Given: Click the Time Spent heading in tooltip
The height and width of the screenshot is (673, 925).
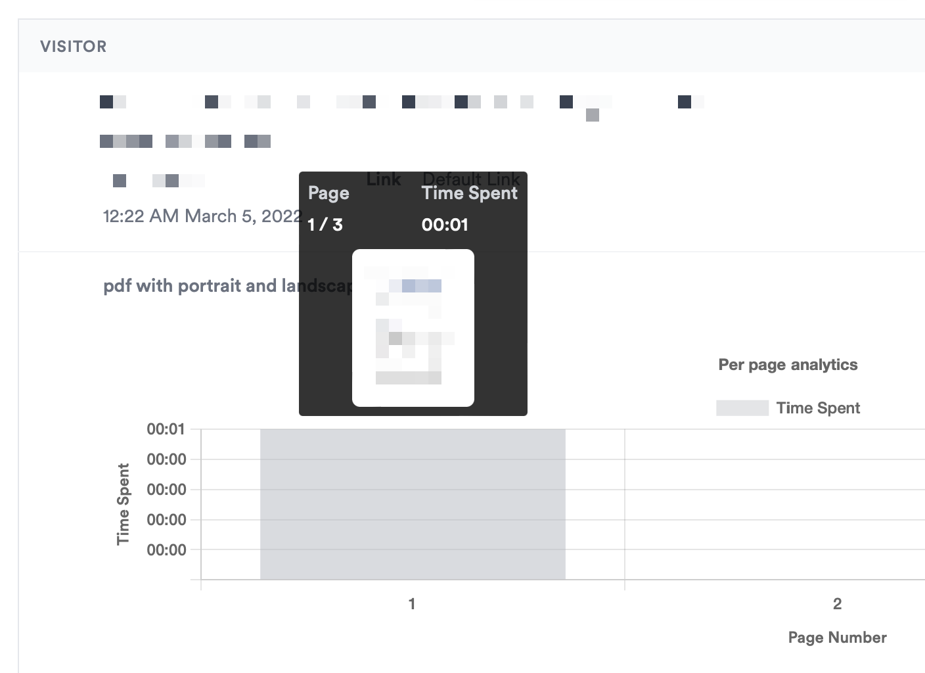Looking at the screenshot, I should coord(470,193).
